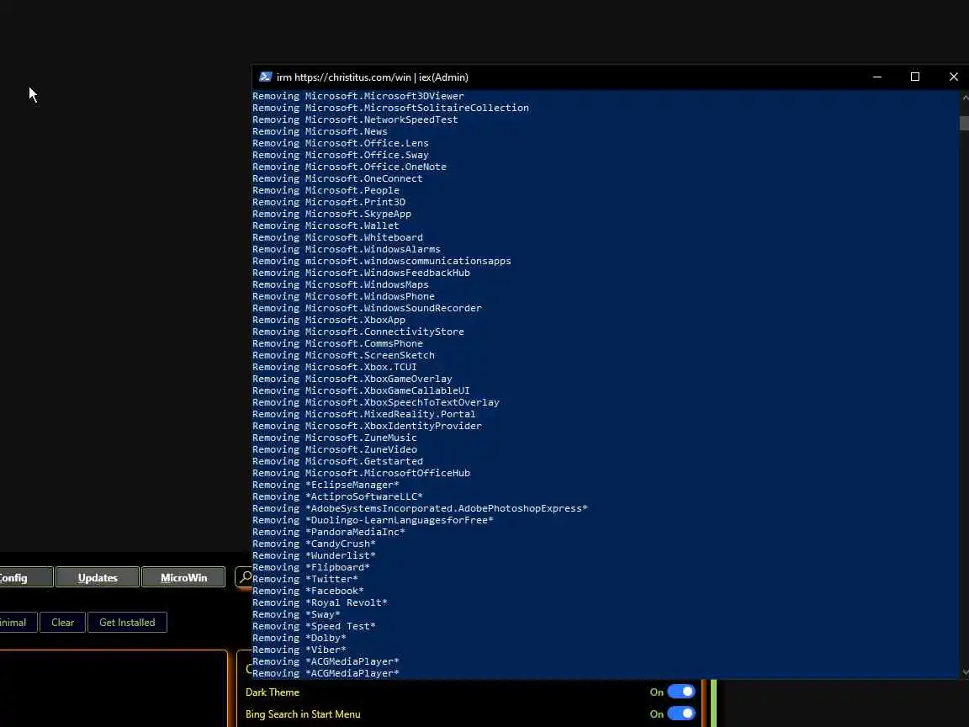Click the Clear button
The height and width of the screenshot is (727, 969).
(x=62, y=623)
